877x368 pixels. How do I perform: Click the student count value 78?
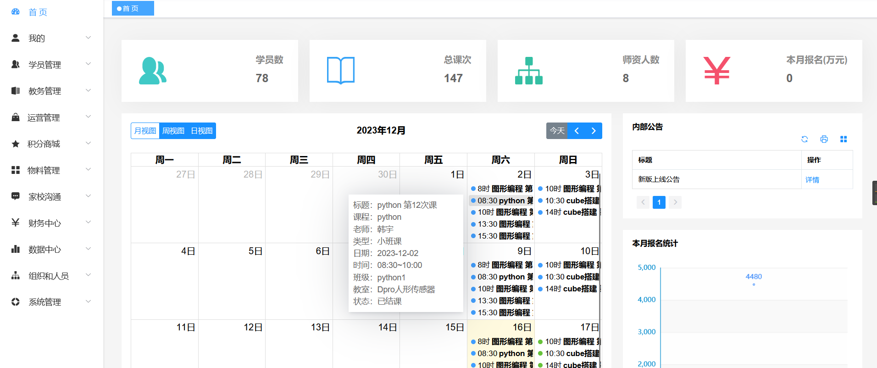click(x=262, y=78)
